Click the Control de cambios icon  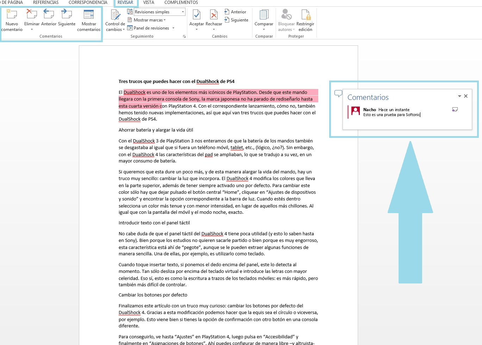[x=115, y=14]
